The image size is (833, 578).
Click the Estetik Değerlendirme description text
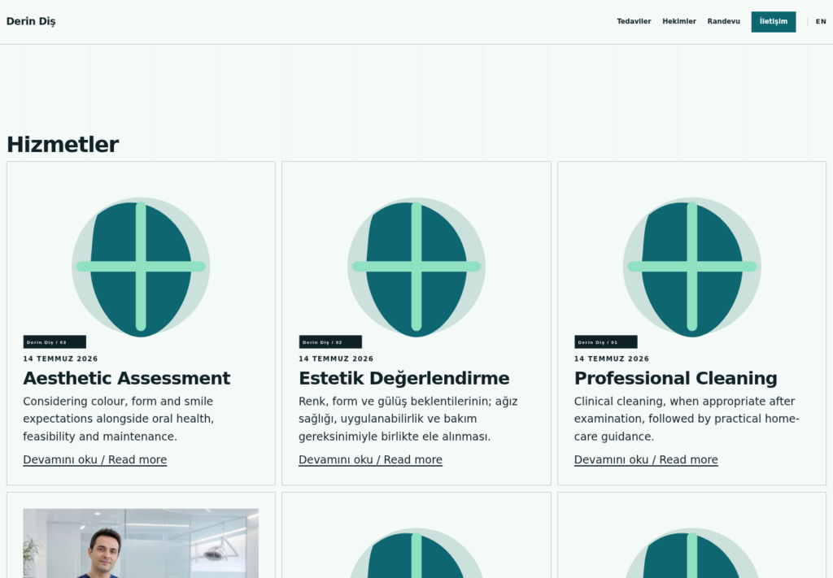[408, 419]
